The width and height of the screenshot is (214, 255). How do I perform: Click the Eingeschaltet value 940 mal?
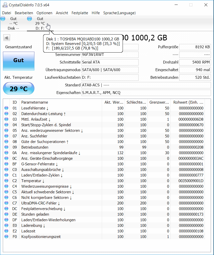point(195,70)
